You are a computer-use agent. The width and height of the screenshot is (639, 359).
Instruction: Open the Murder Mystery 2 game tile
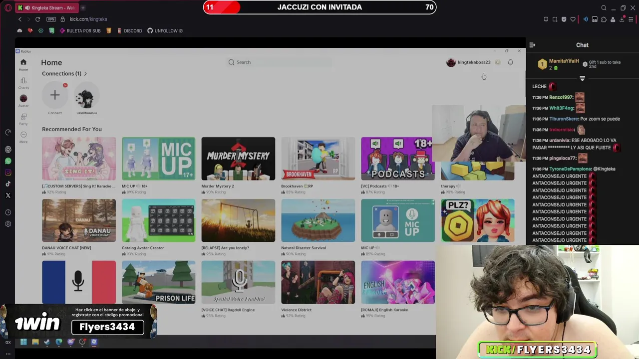238,159
